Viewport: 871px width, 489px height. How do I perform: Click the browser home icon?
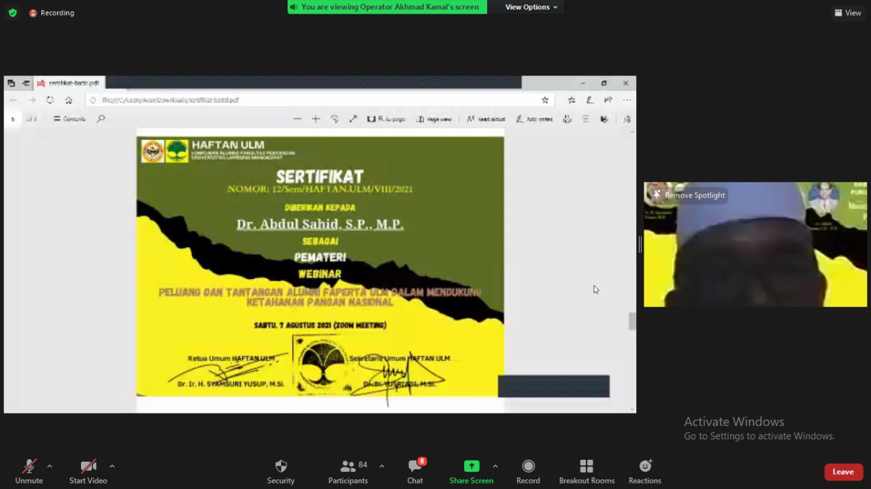69,100
